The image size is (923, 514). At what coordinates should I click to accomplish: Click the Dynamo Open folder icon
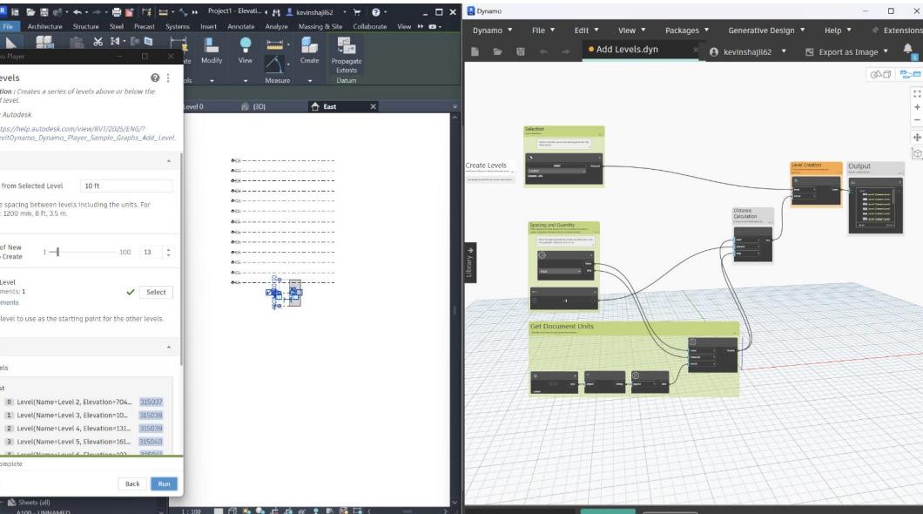point(497,51)
